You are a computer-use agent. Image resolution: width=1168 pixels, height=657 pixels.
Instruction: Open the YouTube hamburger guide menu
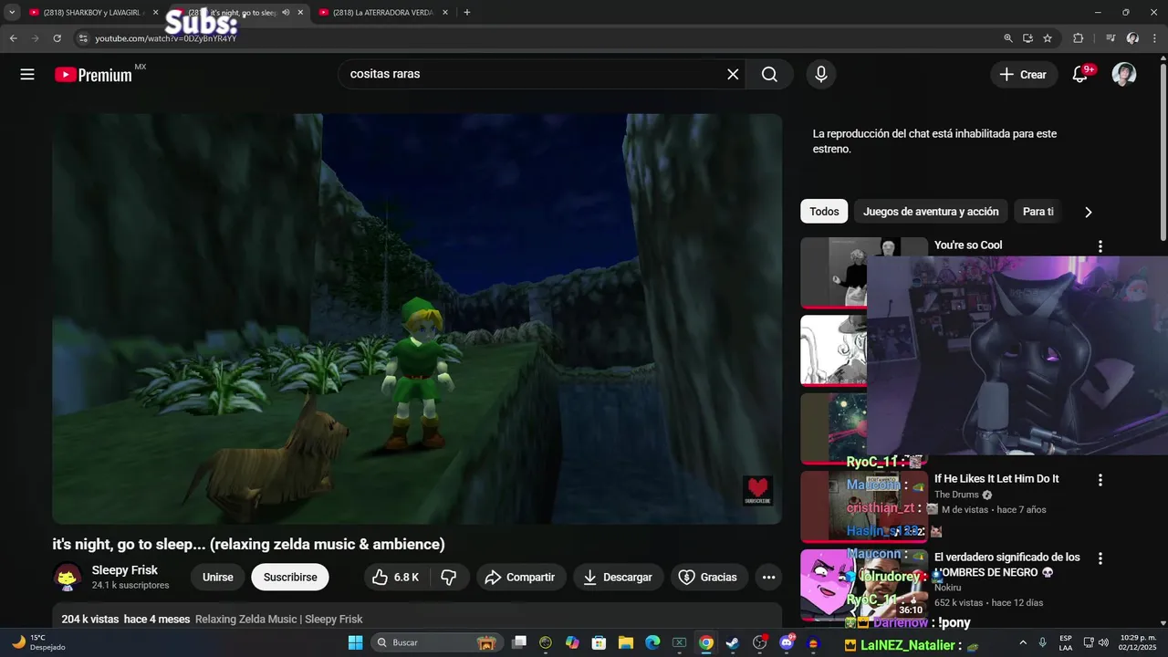tap(27, 75)
